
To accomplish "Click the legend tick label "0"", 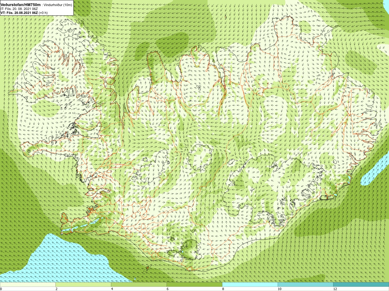I will 1,289.
